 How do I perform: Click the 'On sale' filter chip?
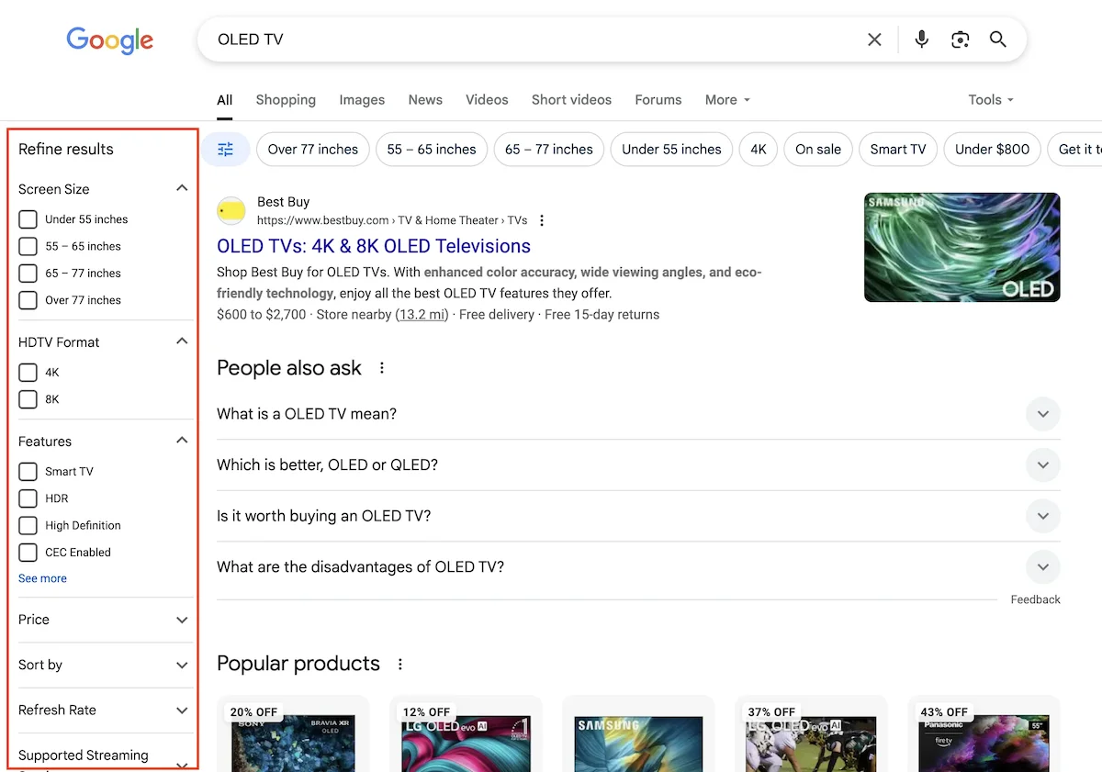tap(818, 149)
